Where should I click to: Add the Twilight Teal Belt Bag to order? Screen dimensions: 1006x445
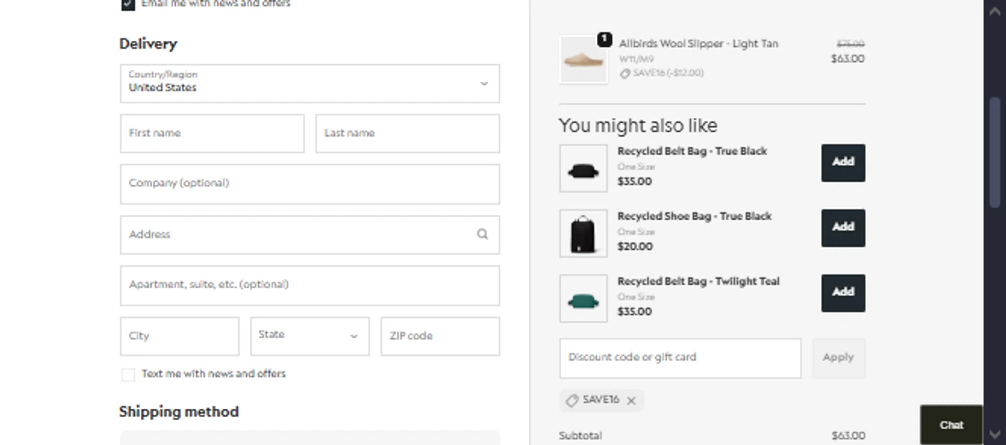click(843, 293)
